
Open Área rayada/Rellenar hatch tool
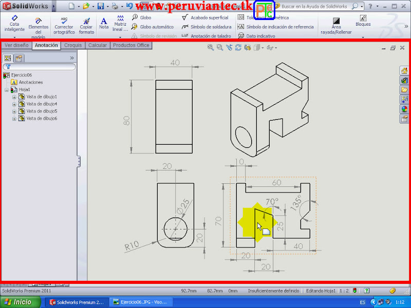(336, 26)
